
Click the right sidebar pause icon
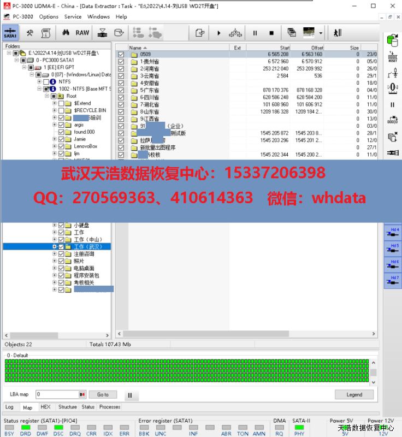click(x=392, y=104)
